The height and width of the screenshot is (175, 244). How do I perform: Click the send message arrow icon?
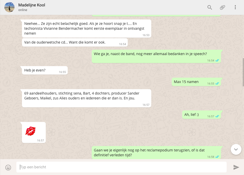click(x=236, y=167)
